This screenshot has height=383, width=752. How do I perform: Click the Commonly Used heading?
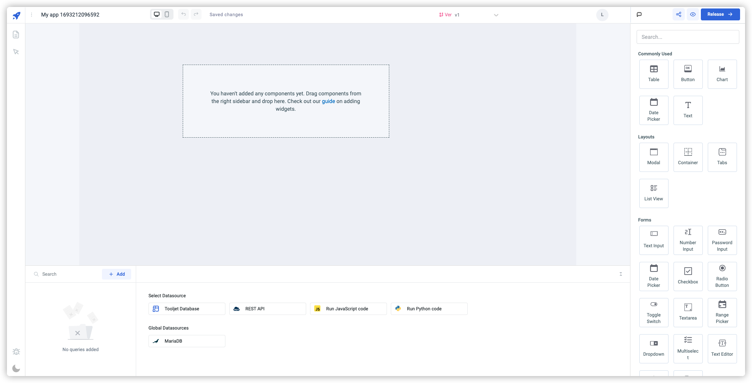[x=655, y=54]
